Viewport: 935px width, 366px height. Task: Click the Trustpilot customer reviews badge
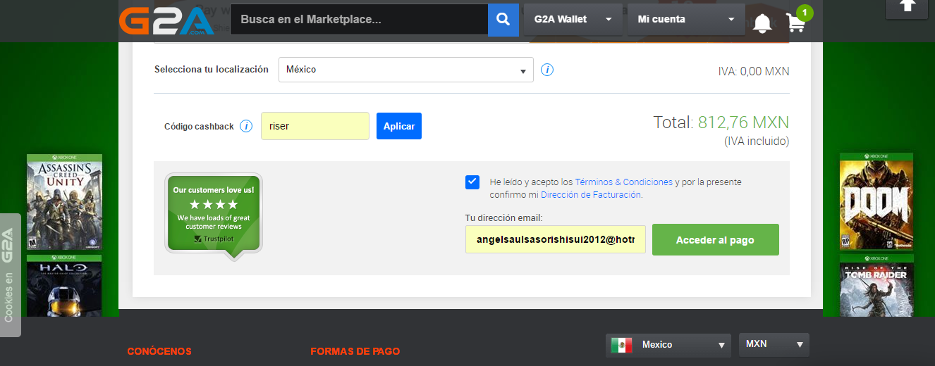click(x=214, y=214)
